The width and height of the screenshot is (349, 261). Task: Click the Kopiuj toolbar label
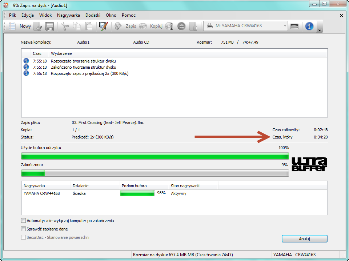coord(156,26)
